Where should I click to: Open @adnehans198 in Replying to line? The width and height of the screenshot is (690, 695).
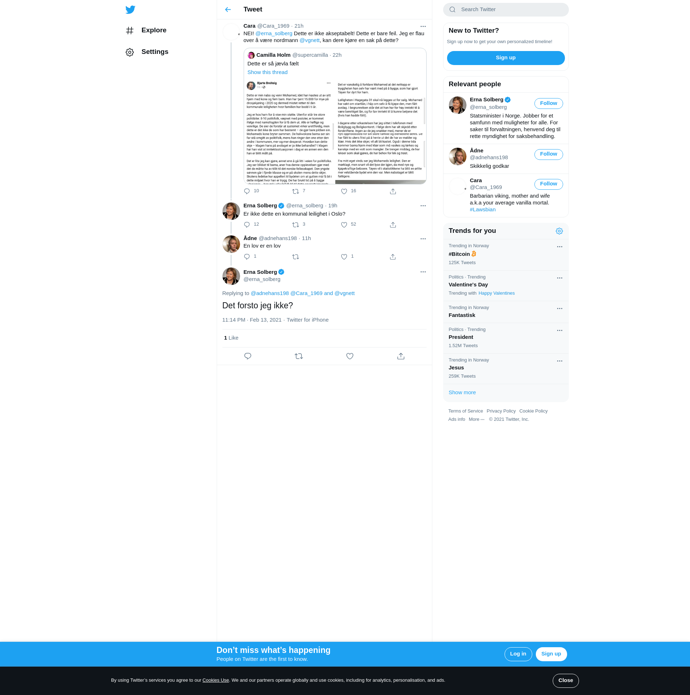pyautogui.click(x=270, y=293)
